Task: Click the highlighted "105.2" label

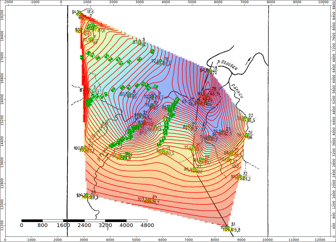Action: tap(240, 178)
